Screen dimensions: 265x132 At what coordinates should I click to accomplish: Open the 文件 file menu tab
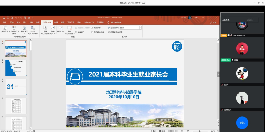4,22
